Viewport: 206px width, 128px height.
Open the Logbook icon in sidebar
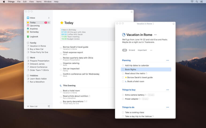coord(28,37)
